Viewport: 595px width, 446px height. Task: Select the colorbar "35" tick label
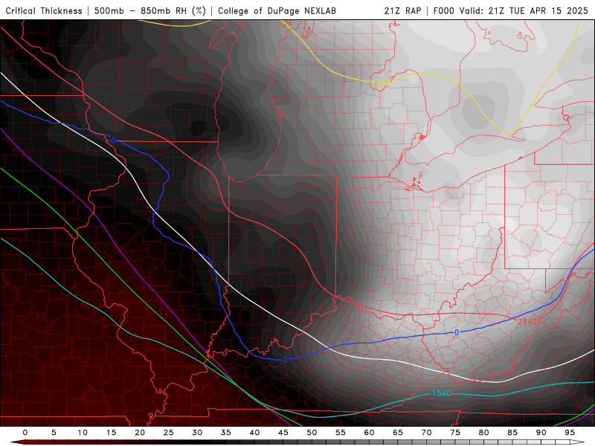click(226, 433)
